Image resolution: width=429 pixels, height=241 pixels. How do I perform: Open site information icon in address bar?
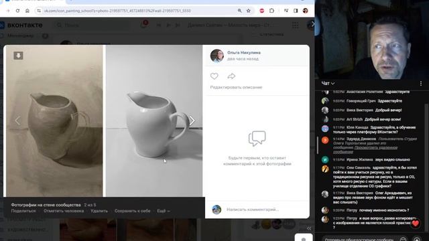(39, 11)
